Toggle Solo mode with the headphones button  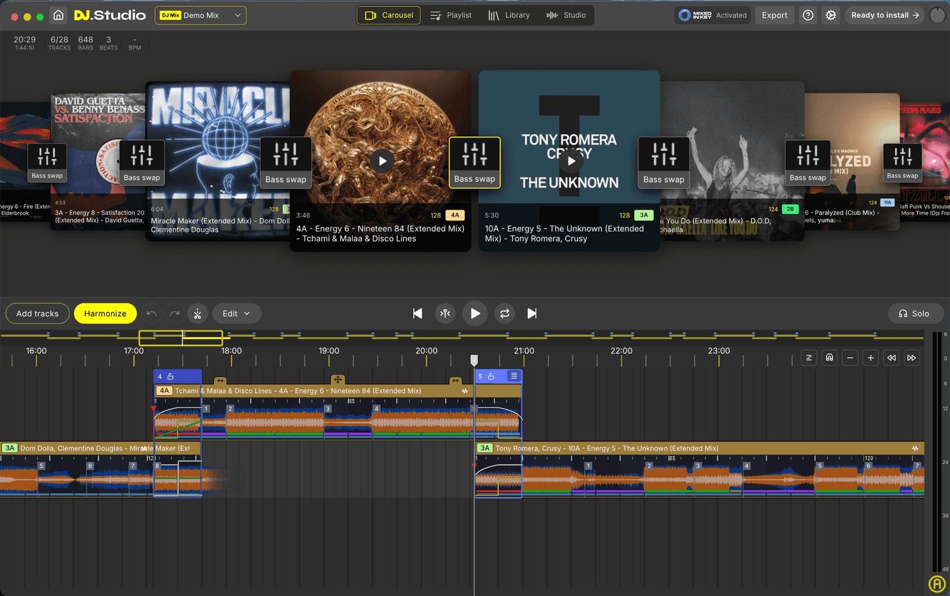(x=916, y=313)
